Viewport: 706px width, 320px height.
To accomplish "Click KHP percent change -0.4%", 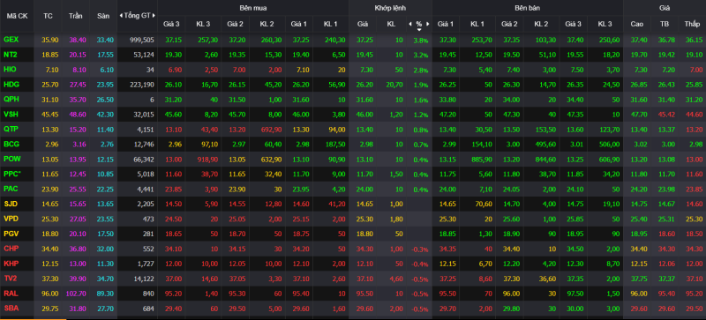I will point(419,264).
